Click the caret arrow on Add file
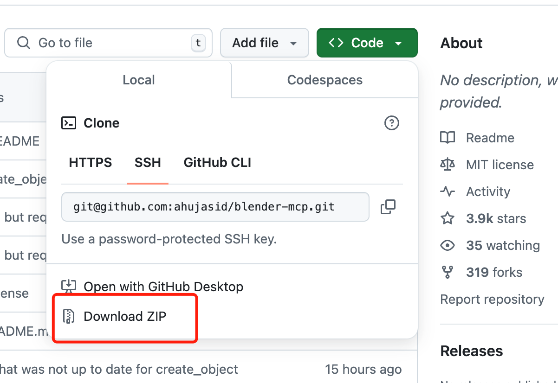This screenshot has height=383, width=558. [x=293, y=44]
